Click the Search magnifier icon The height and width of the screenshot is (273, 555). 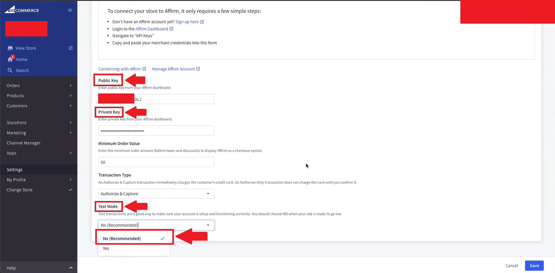click(10, 70)
